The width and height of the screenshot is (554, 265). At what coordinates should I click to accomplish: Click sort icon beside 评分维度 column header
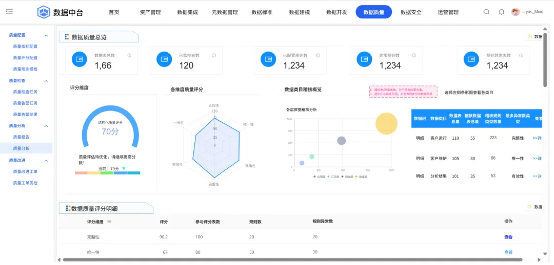(x=109, y=222)
